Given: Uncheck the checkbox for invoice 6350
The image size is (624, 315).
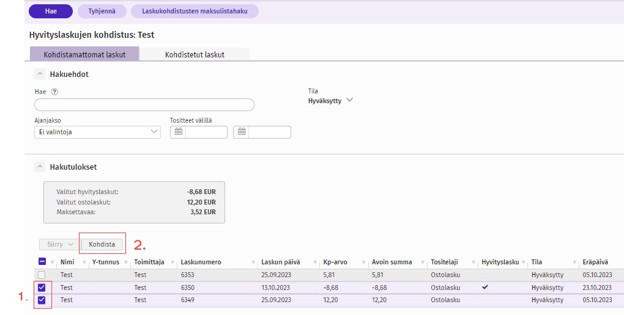Looking at the screenshot, I should (42, 287).
